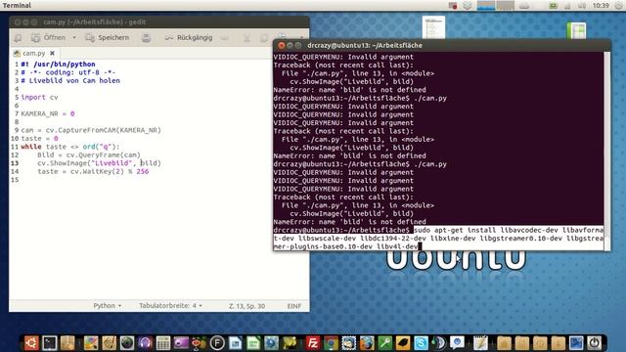This screenshot has height=352, width=626.
Task: Open the green spreadsheet app in the dock
Action: click(253, 343)
